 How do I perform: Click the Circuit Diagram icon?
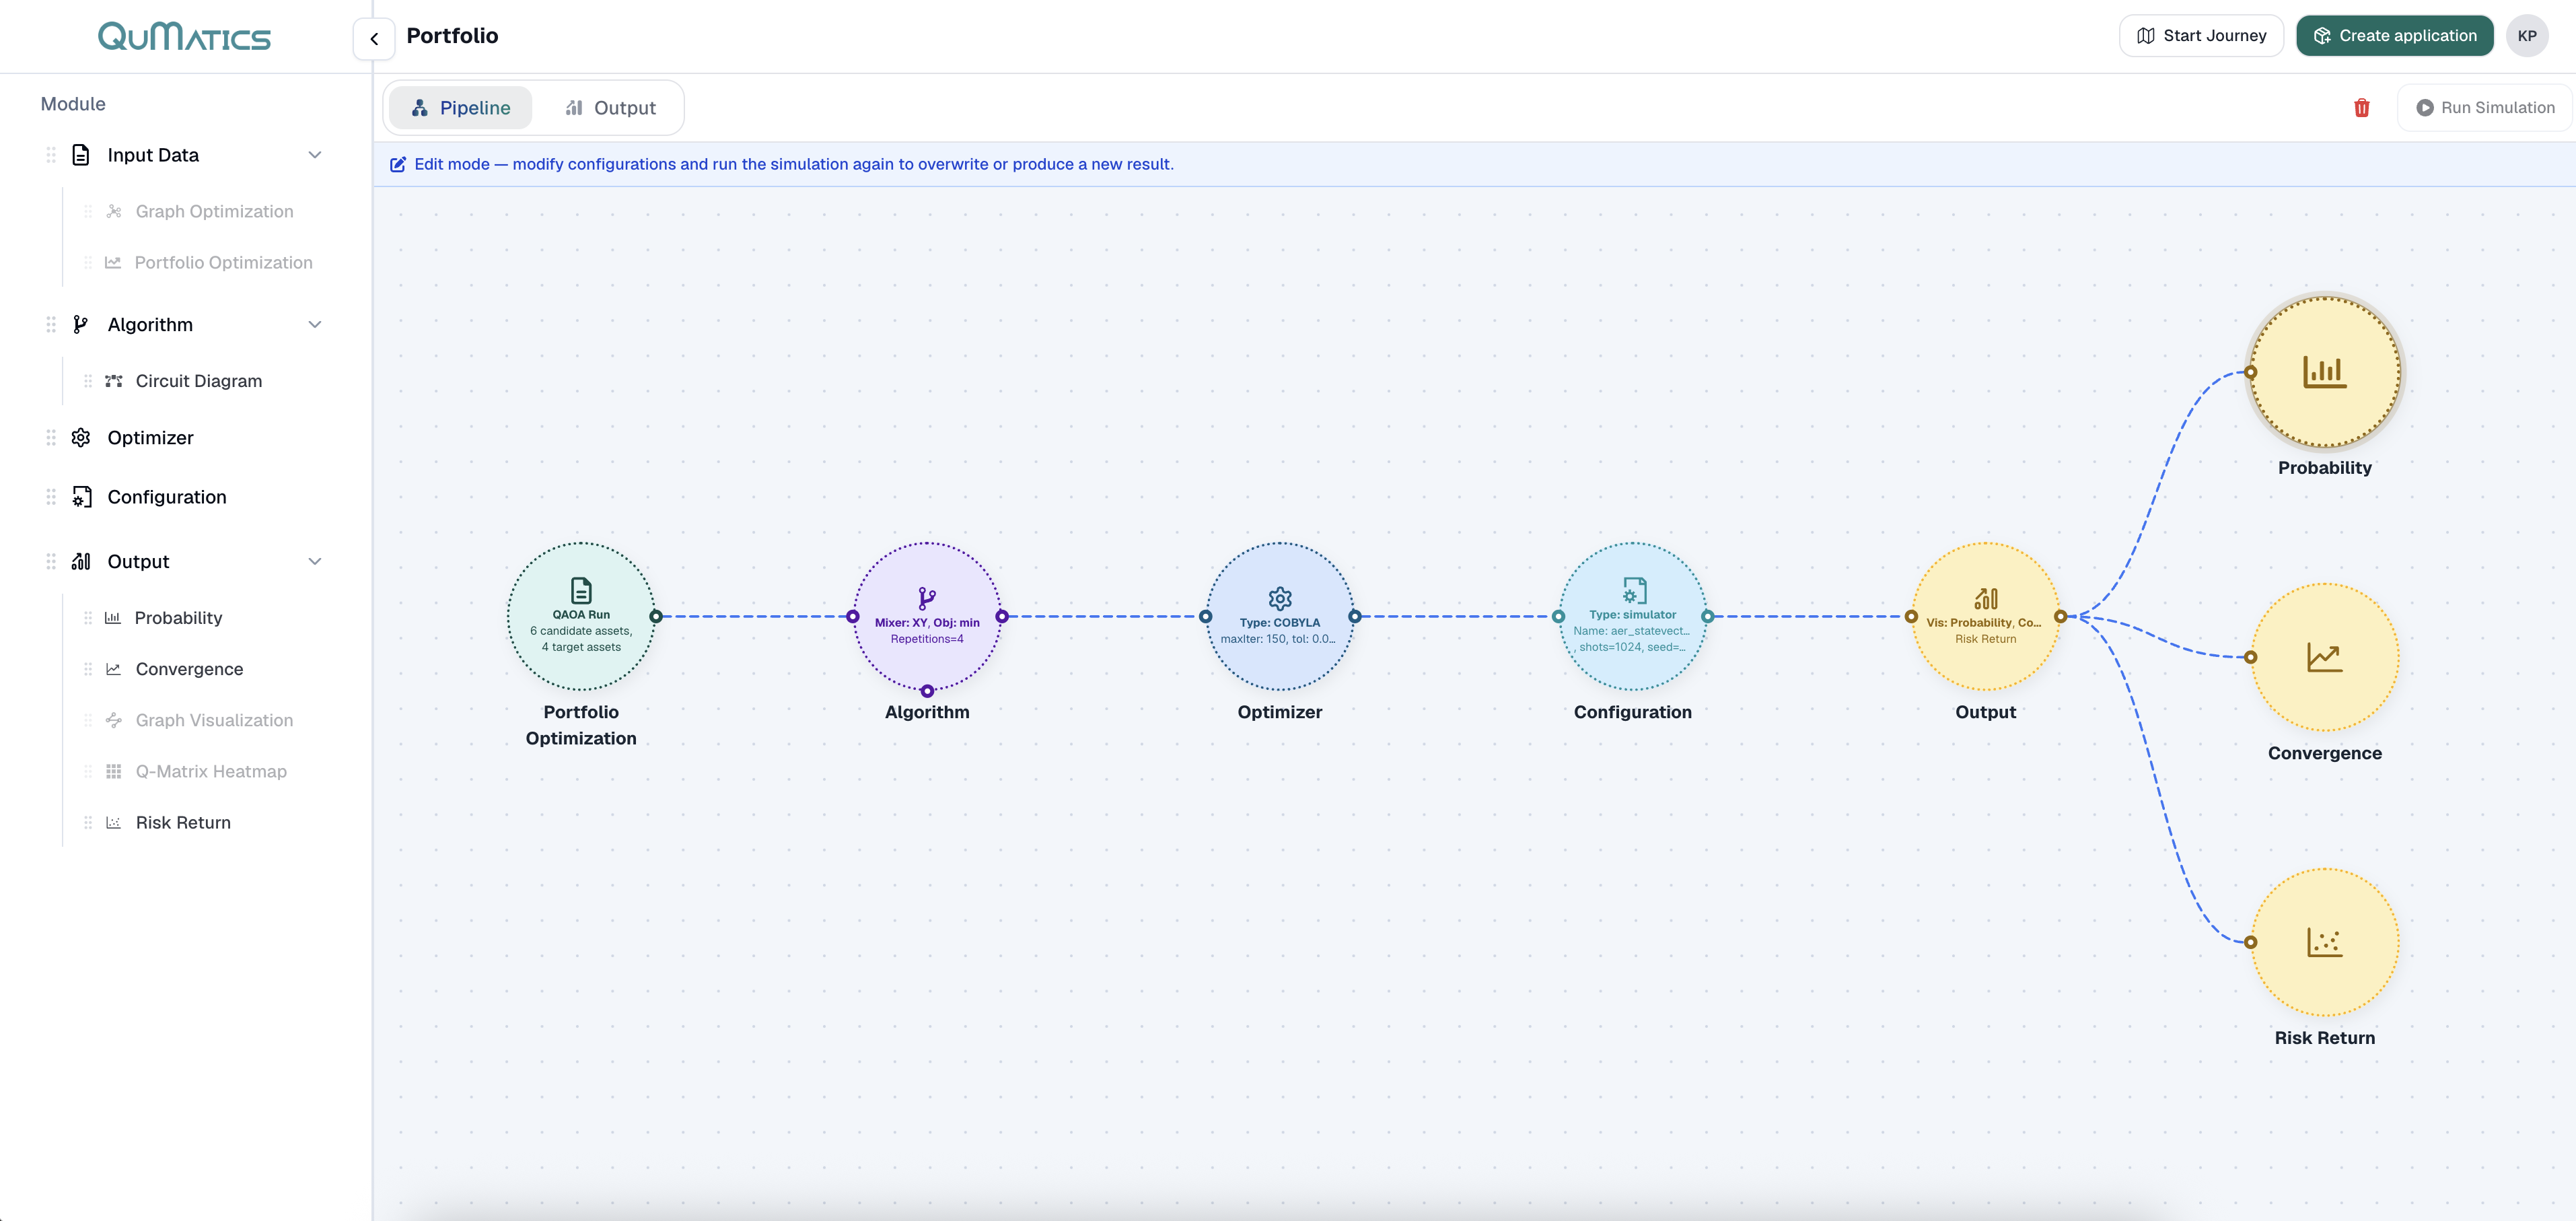tap(114, 381)
